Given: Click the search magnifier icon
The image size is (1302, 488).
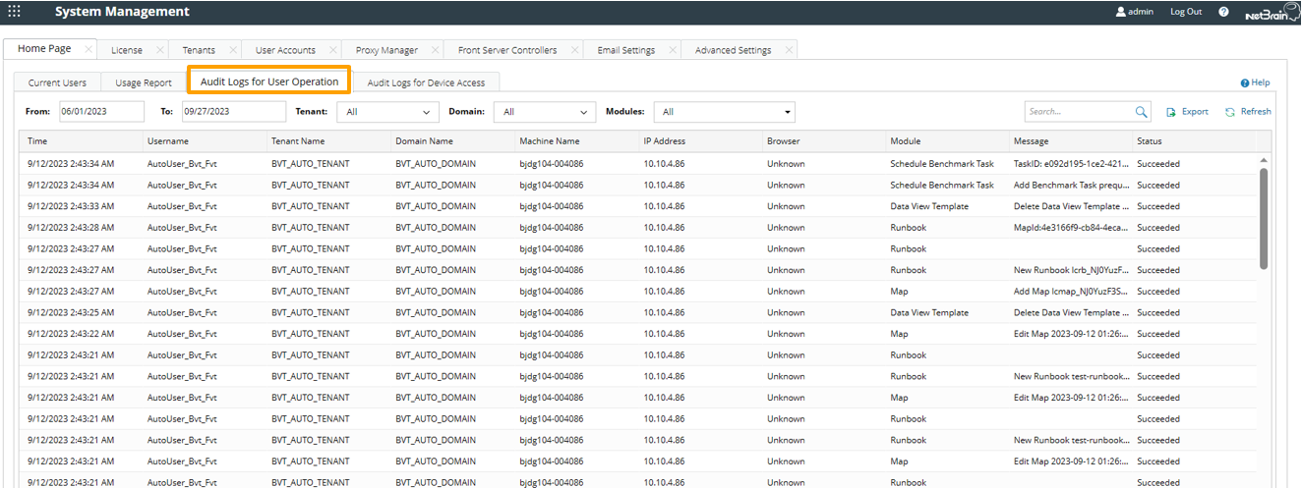Looking at the screenshot, I should [x=1142, y=112].
